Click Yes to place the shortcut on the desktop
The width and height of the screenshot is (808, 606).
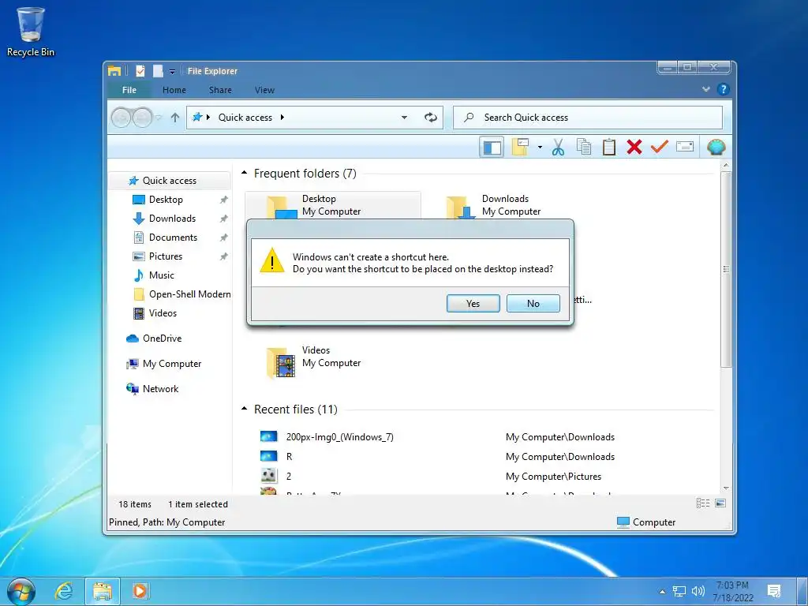(x=473, y=304)
